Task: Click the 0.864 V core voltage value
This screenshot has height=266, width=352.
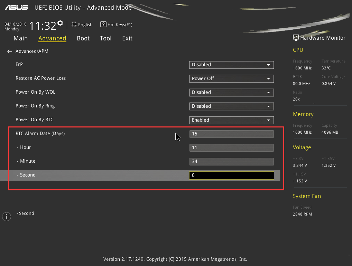Action: pos(328,84)
